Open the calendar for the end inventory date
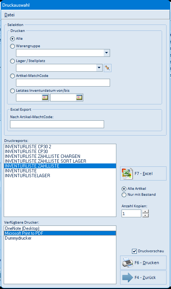Viewport: 171px width, 289px height. tap(79, 97)
